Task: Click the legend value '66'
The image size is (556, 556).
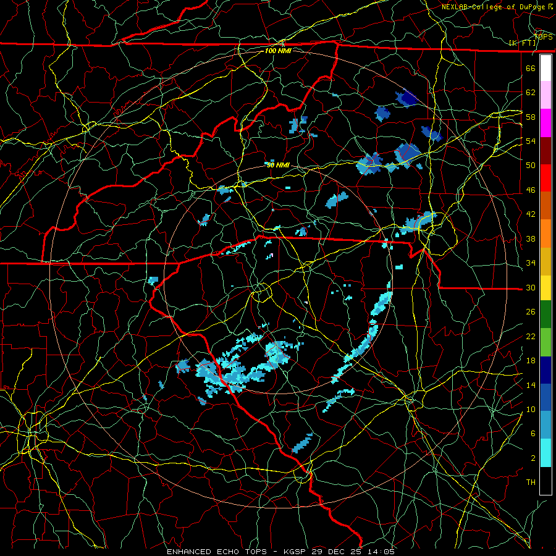Action: [x=531, y=68]
